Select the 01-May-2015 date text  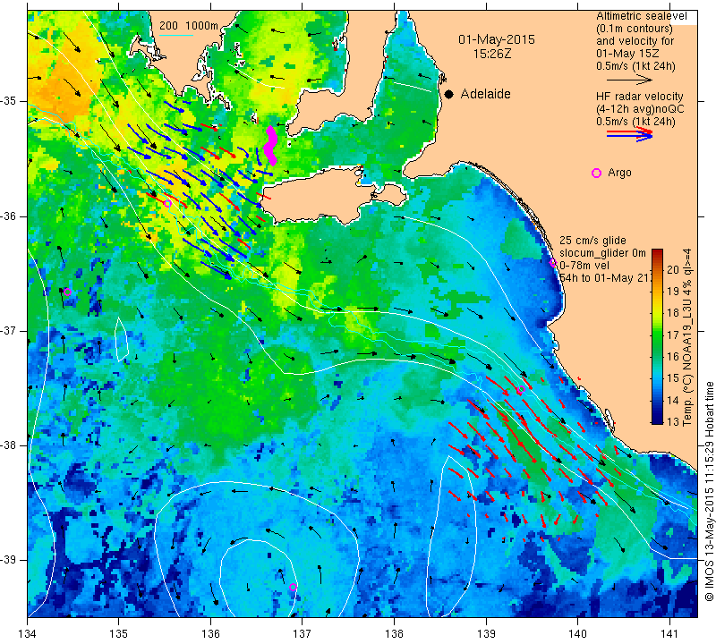(x=497, y=39)
